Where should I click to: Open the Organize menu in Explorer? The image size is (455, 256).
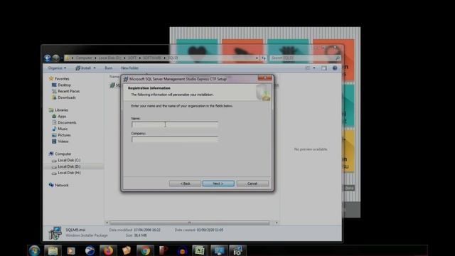[57, 68]
